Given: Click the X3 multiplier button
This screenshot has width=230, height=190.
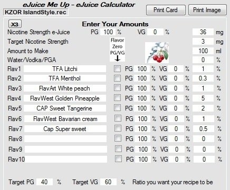Looking at the screenshot, I should pos(15,24).
